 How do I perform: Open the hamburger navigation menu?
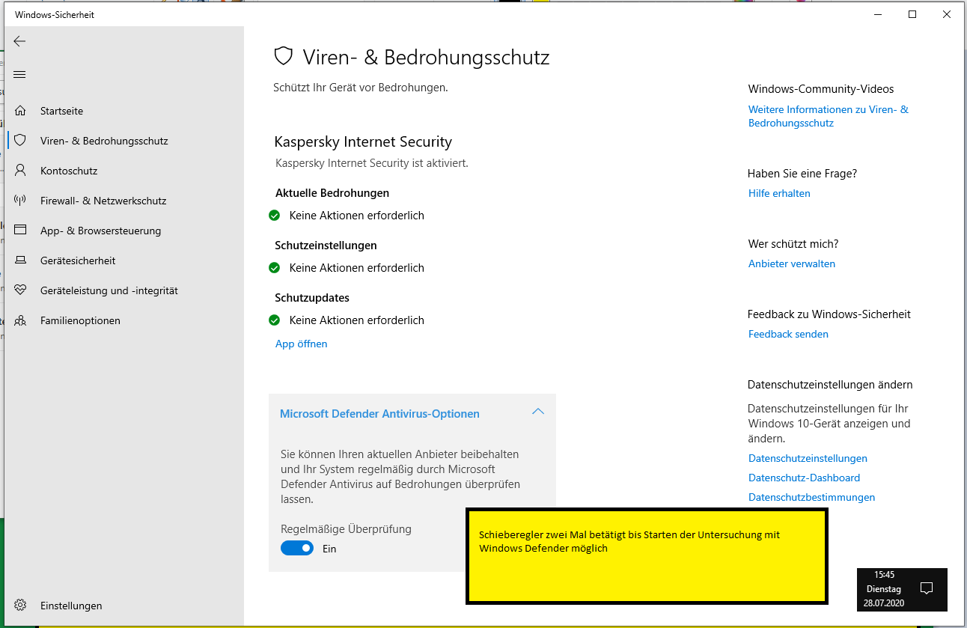pyautogui.click(x=20, y=75)
